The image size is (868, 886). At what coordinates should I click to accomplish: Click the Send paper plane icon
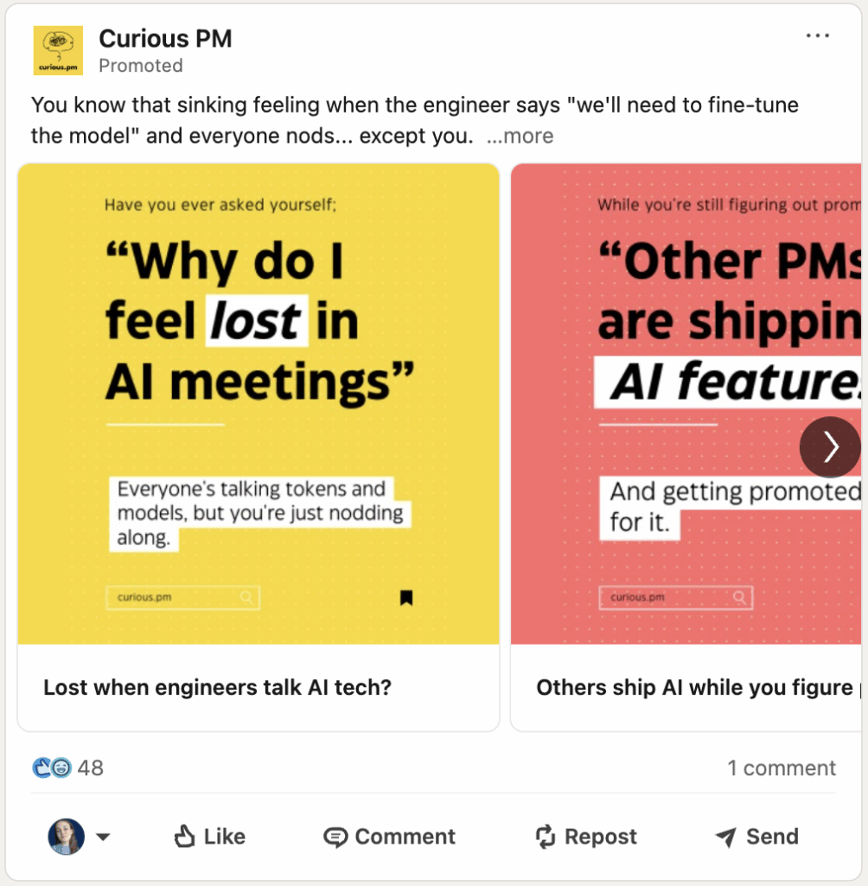[726, 837]
